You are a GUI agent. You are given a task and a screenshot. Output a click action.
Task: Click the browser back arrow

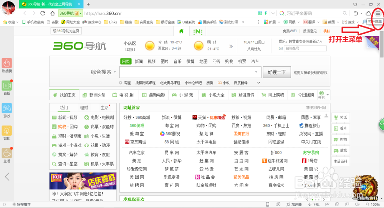pos(25,13)
